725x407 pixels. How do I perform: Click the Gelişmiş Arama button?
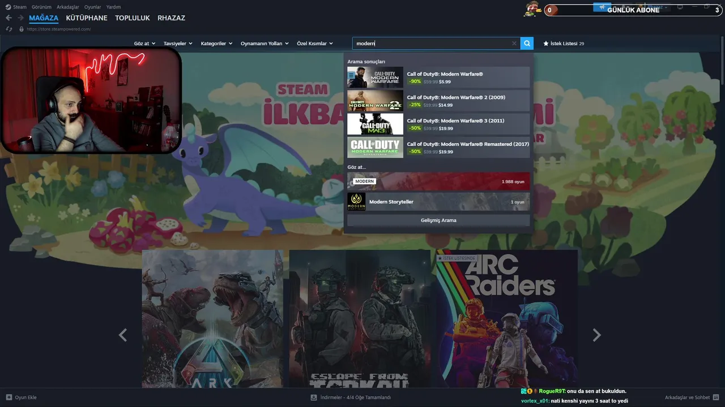[x=438, y=220]
